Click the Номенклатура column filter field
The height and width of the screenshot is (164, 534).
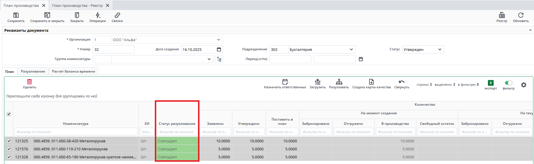click(x=76, y=132)
